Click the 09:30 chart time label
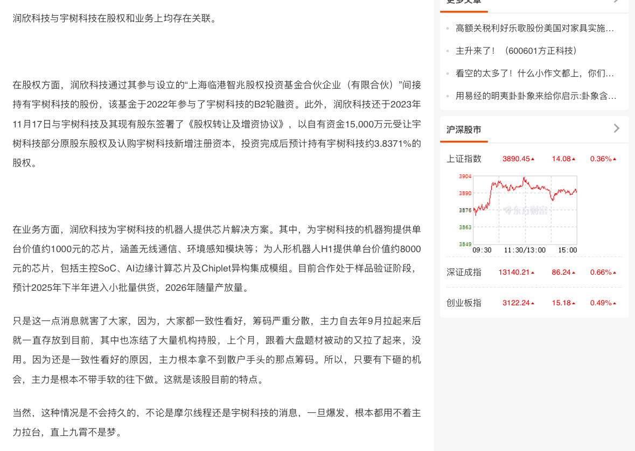 pos(482,250)
